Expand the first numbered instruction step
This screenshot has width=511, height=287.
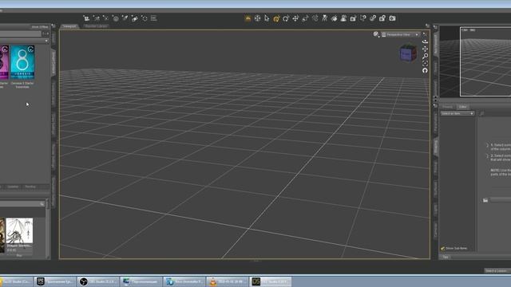(488, 145)
